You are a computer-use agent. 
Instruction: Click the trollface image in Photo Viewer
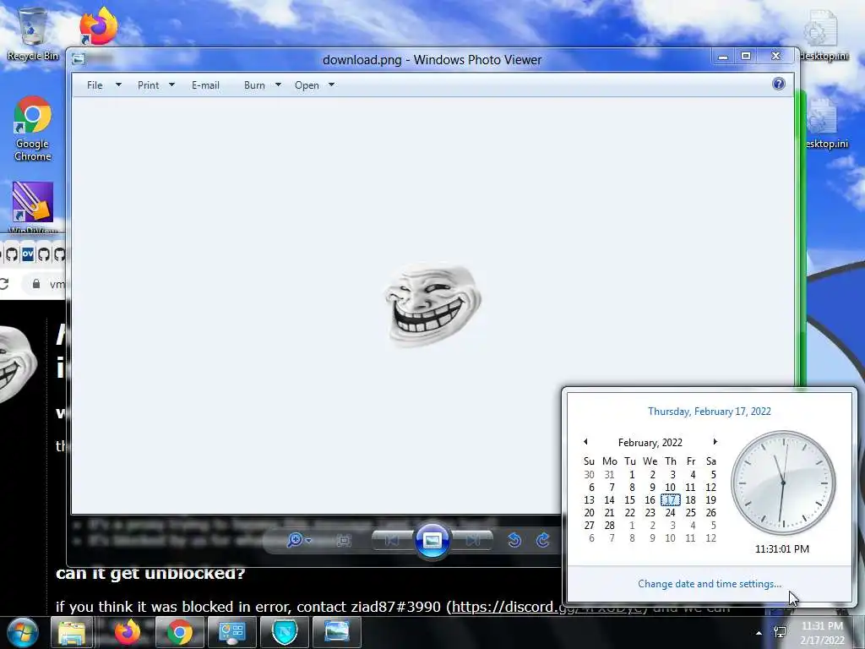click(x=432, y=303)
